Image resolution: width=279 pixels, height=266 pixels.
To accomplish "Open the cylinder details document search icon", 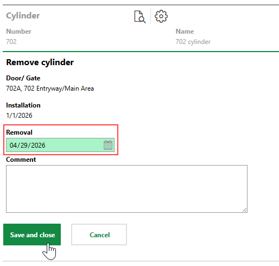I will (140, 17).
